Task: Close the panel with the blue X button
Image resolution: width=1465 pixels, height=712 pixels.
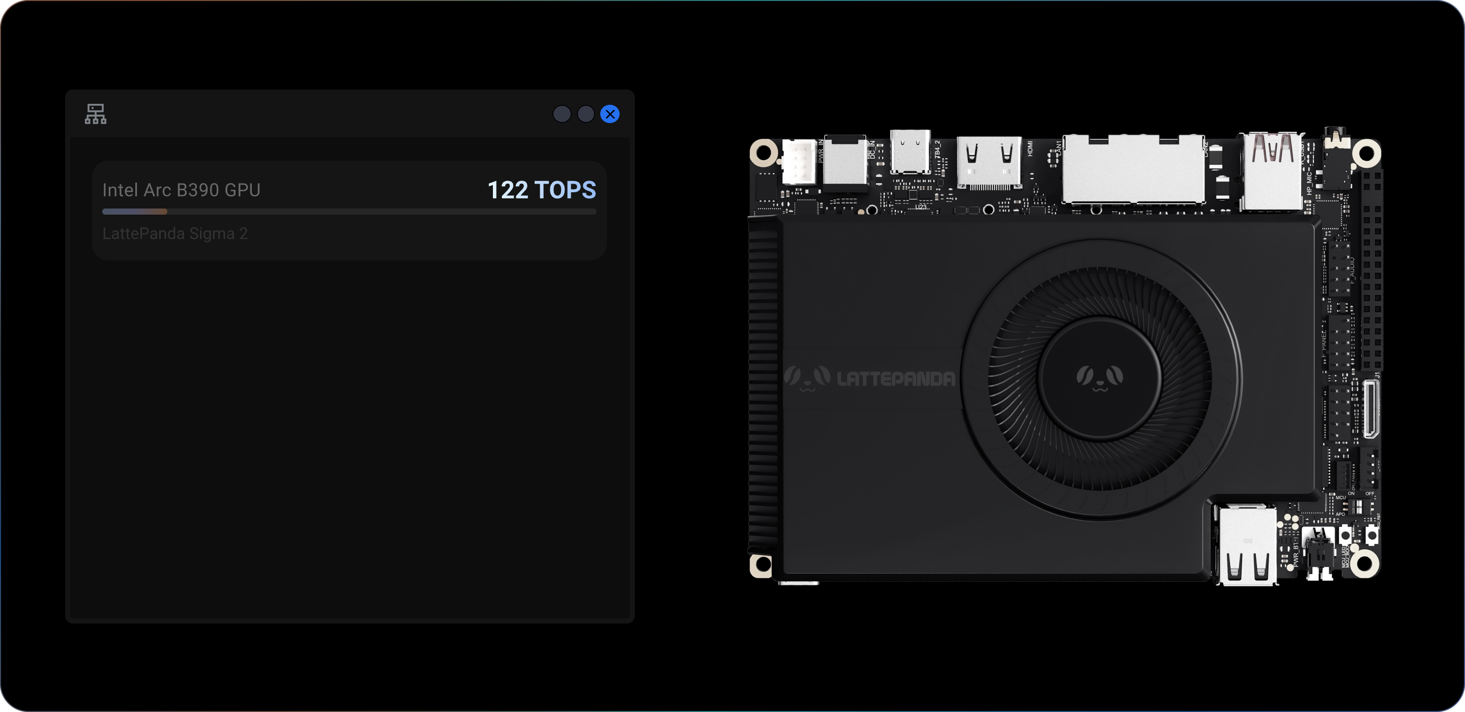Action: click(x=610, y=114)
